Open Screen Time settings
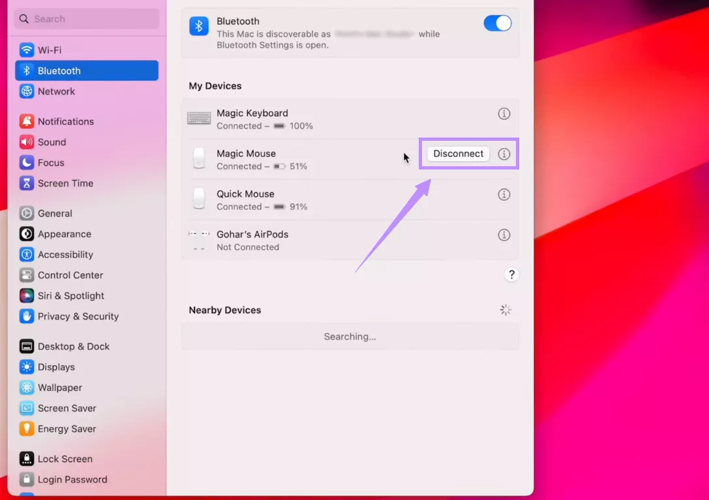Viewport: 709px width, 500px height. [x=26, y=183]
